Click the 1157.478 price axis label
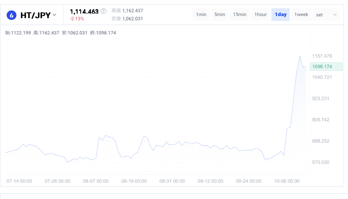 click(322, 56)
